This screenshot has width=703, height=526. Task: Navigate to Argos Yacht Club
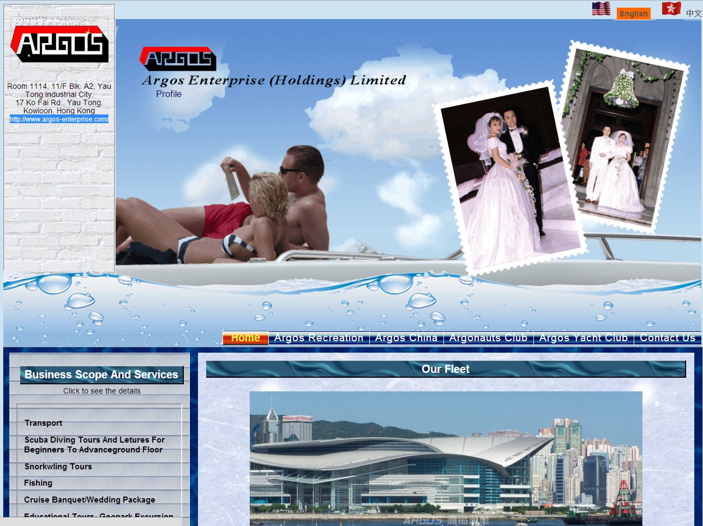(583, 338)
